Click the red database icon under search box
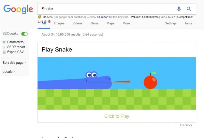Image resolution: width=204 pixels, height=138 pixels. click(x=49, y=22)
